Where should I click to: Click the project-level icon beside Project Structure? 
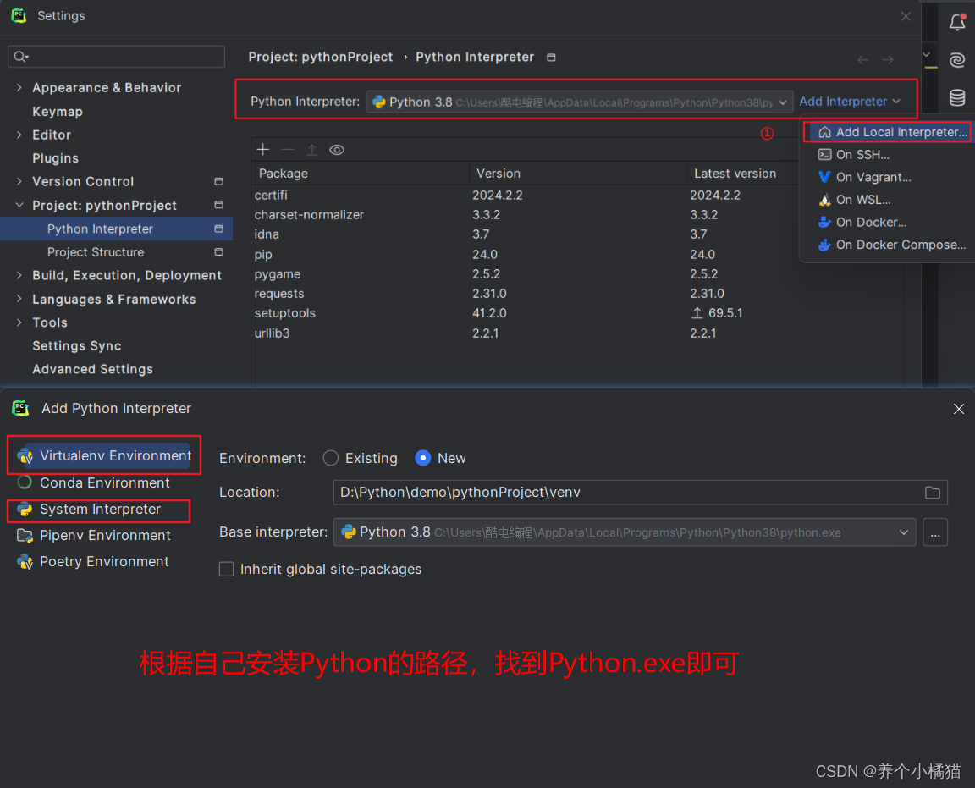point(219,252)
